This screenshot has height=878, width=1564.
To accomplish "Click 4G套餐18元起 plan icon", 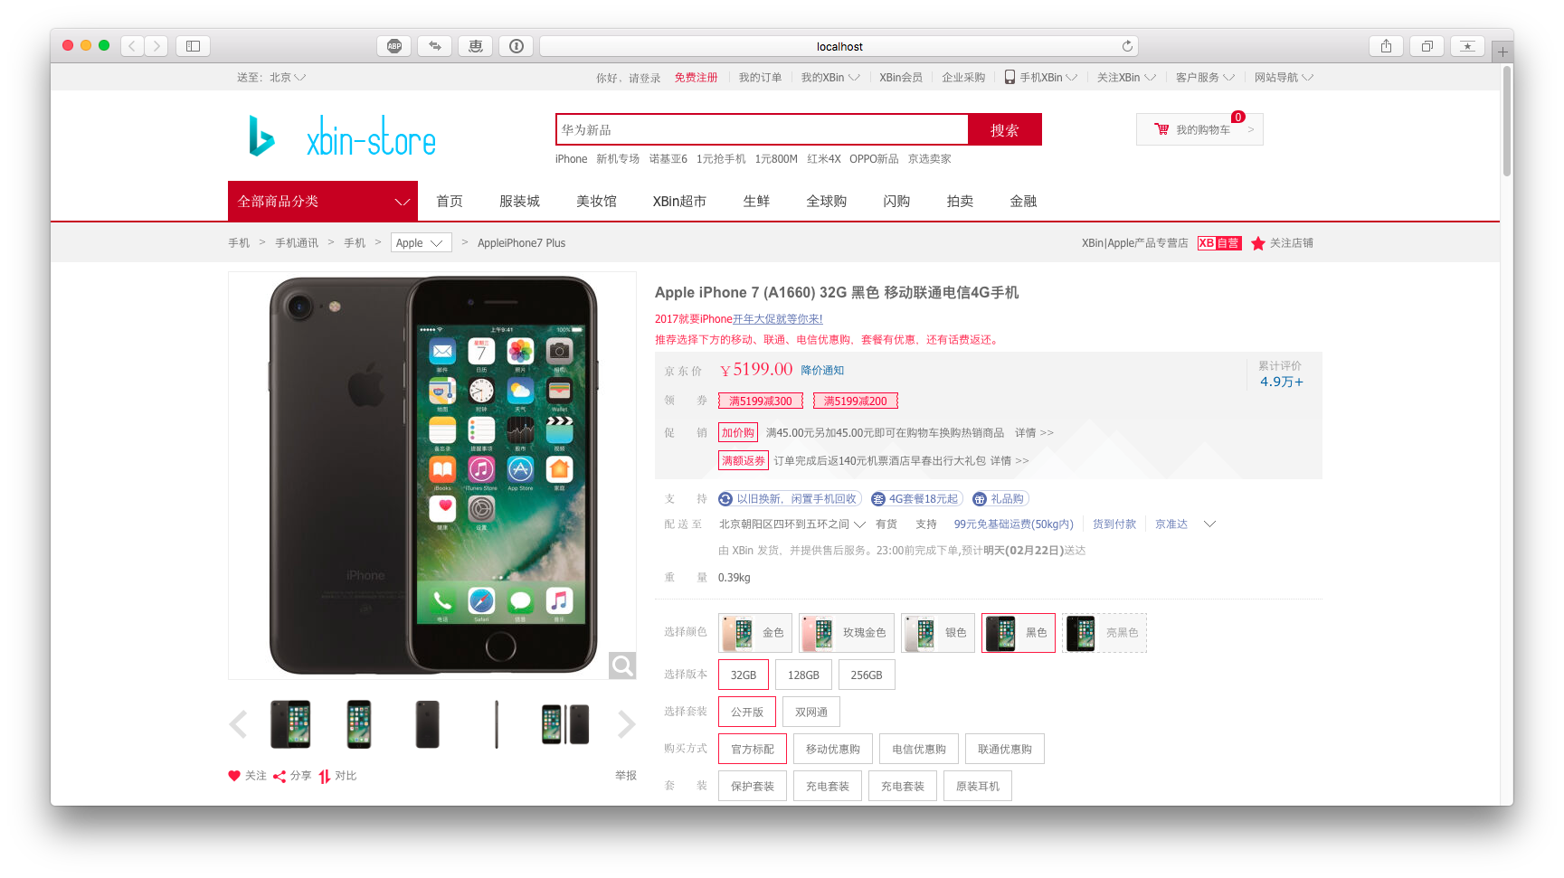I will 878,499.
